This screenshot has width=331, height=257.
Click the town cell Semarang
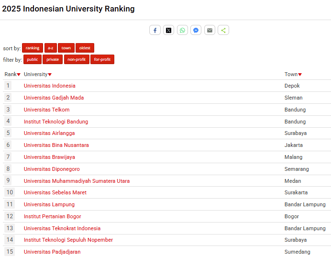coord(297,169)
